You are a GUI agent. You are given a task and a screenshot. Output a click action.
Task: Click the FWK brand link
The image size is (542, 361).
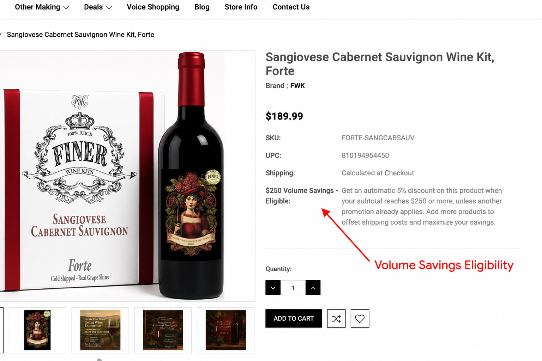click(x=297, y=86)
